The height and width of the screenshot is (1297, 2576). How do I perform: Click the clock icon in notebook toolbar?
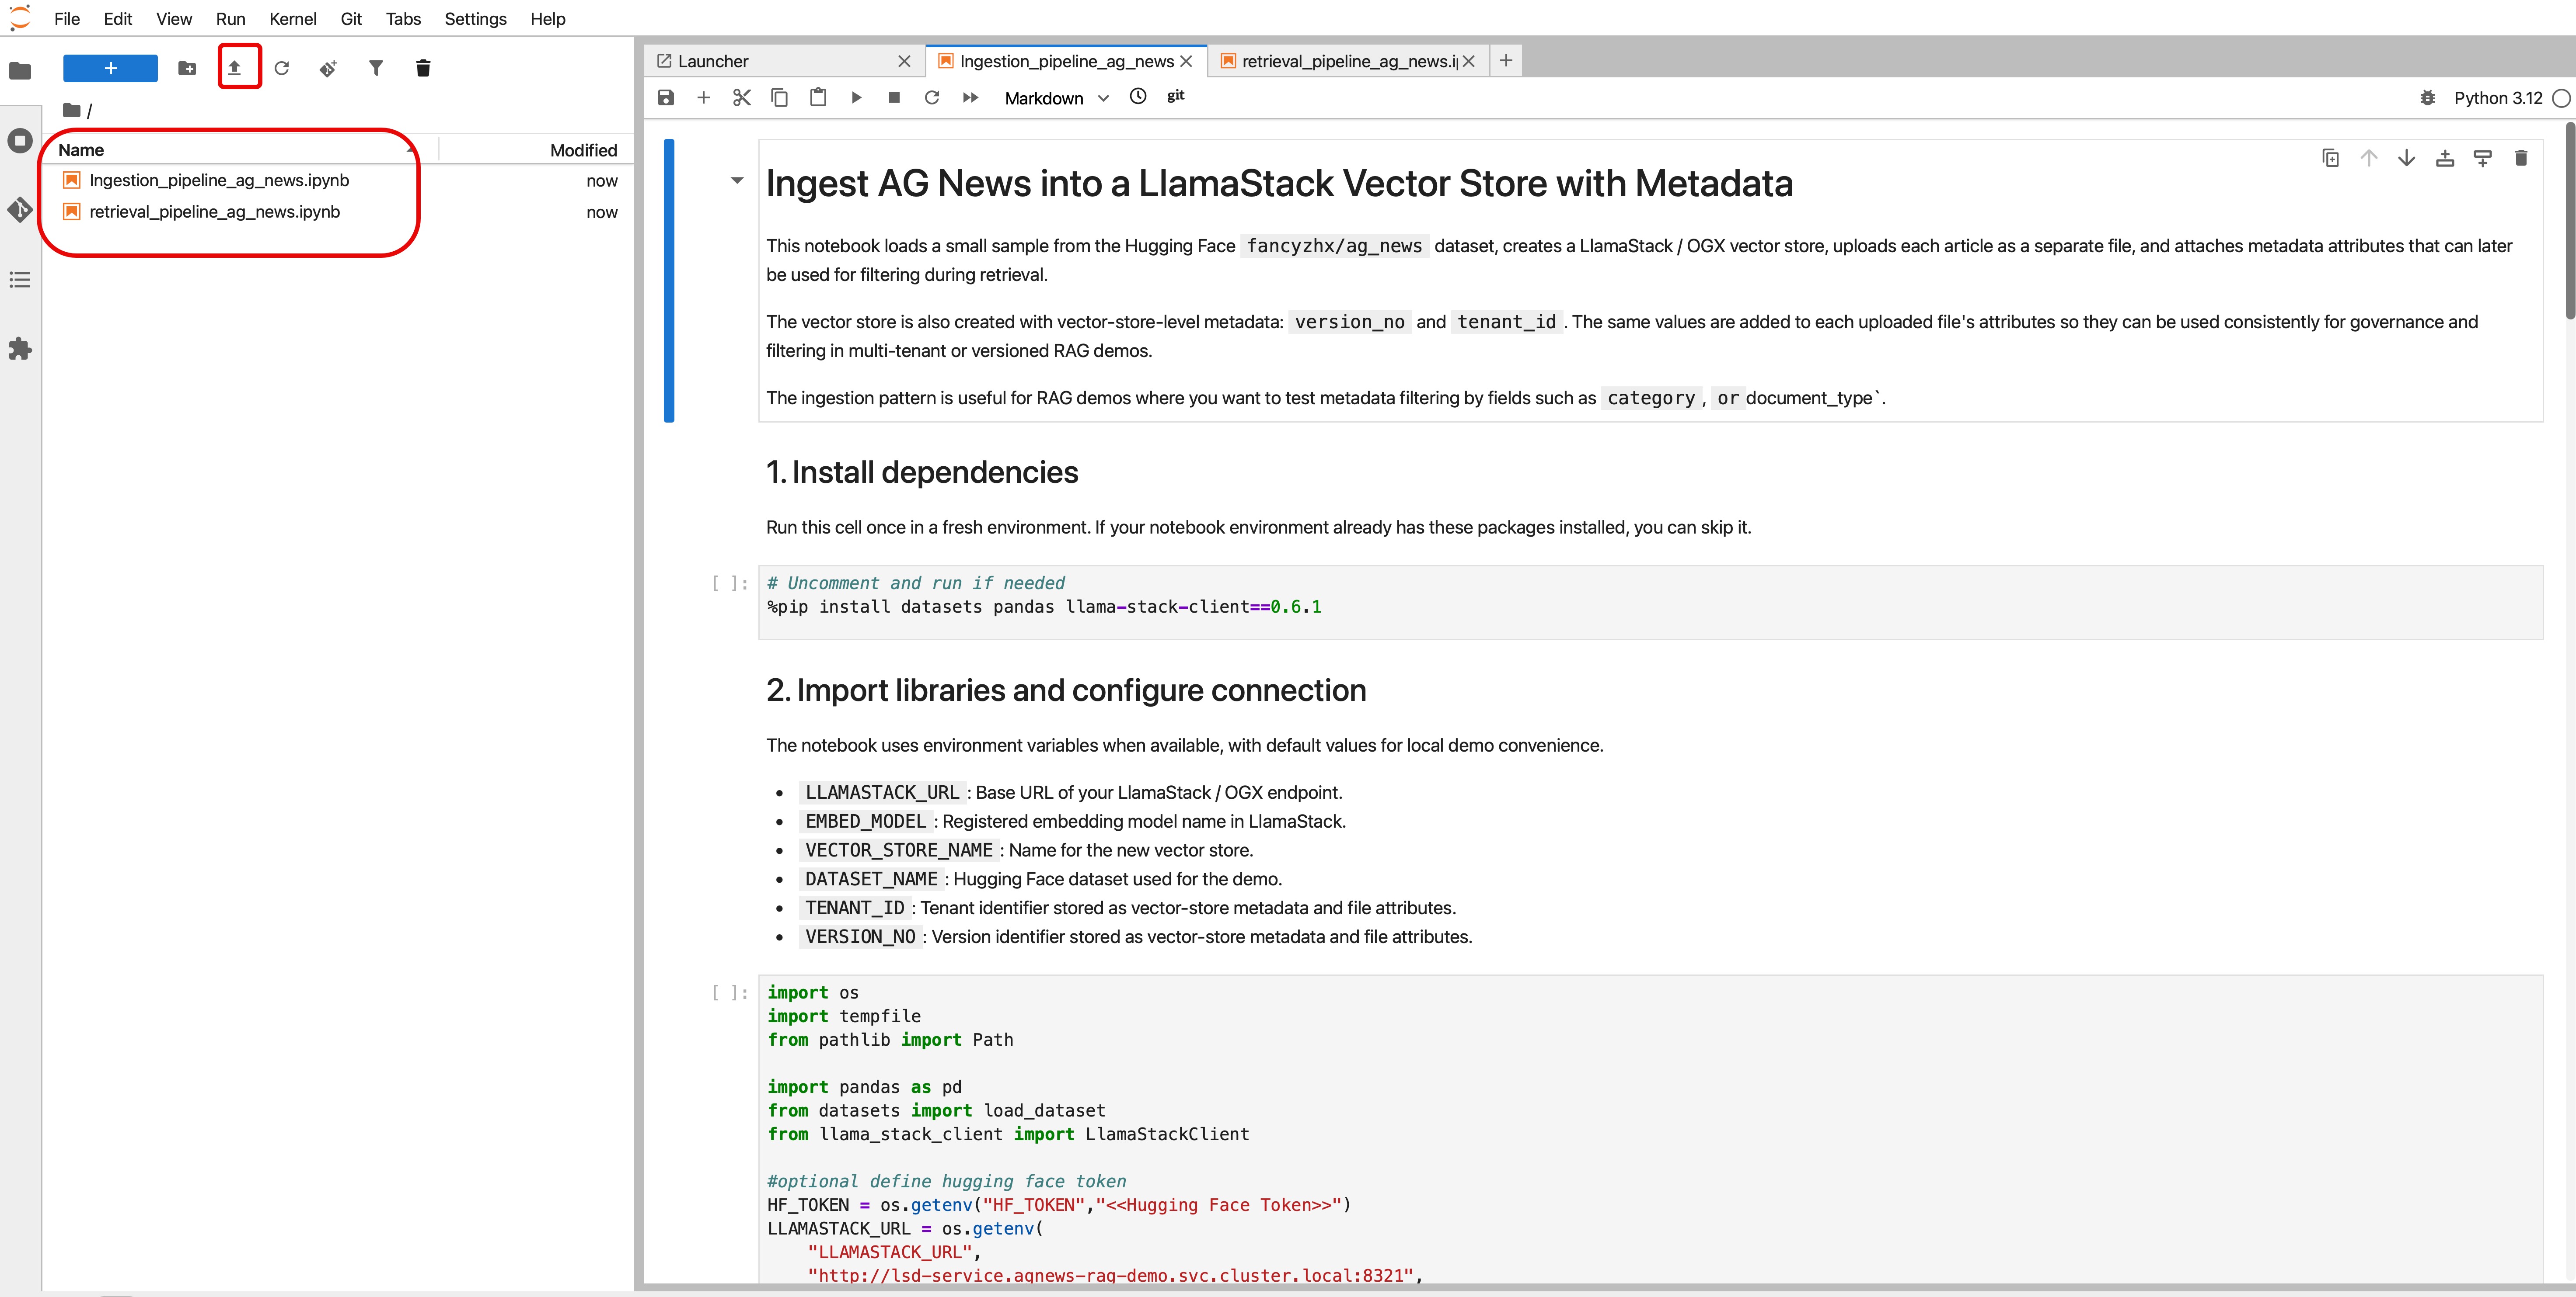pos(1138,96)
